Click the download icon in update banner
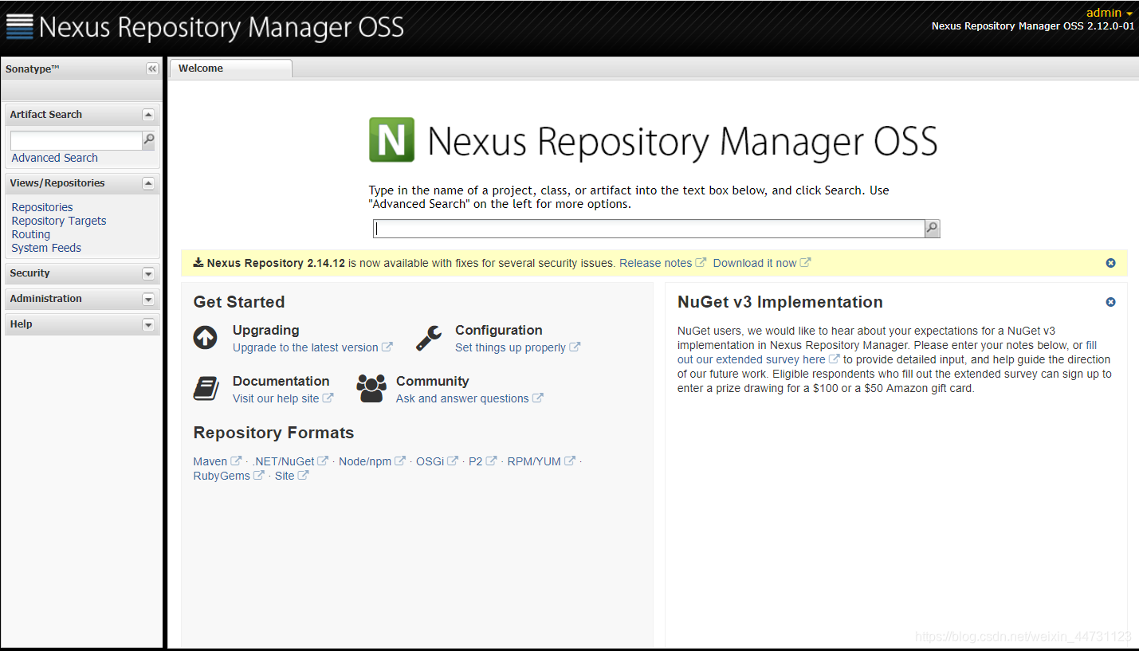This screenshot has width=1139, height=651. [198, 263]
